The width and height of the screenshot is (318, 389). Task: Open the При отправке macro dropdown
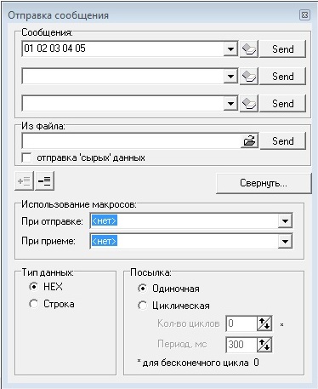(285, 221)
